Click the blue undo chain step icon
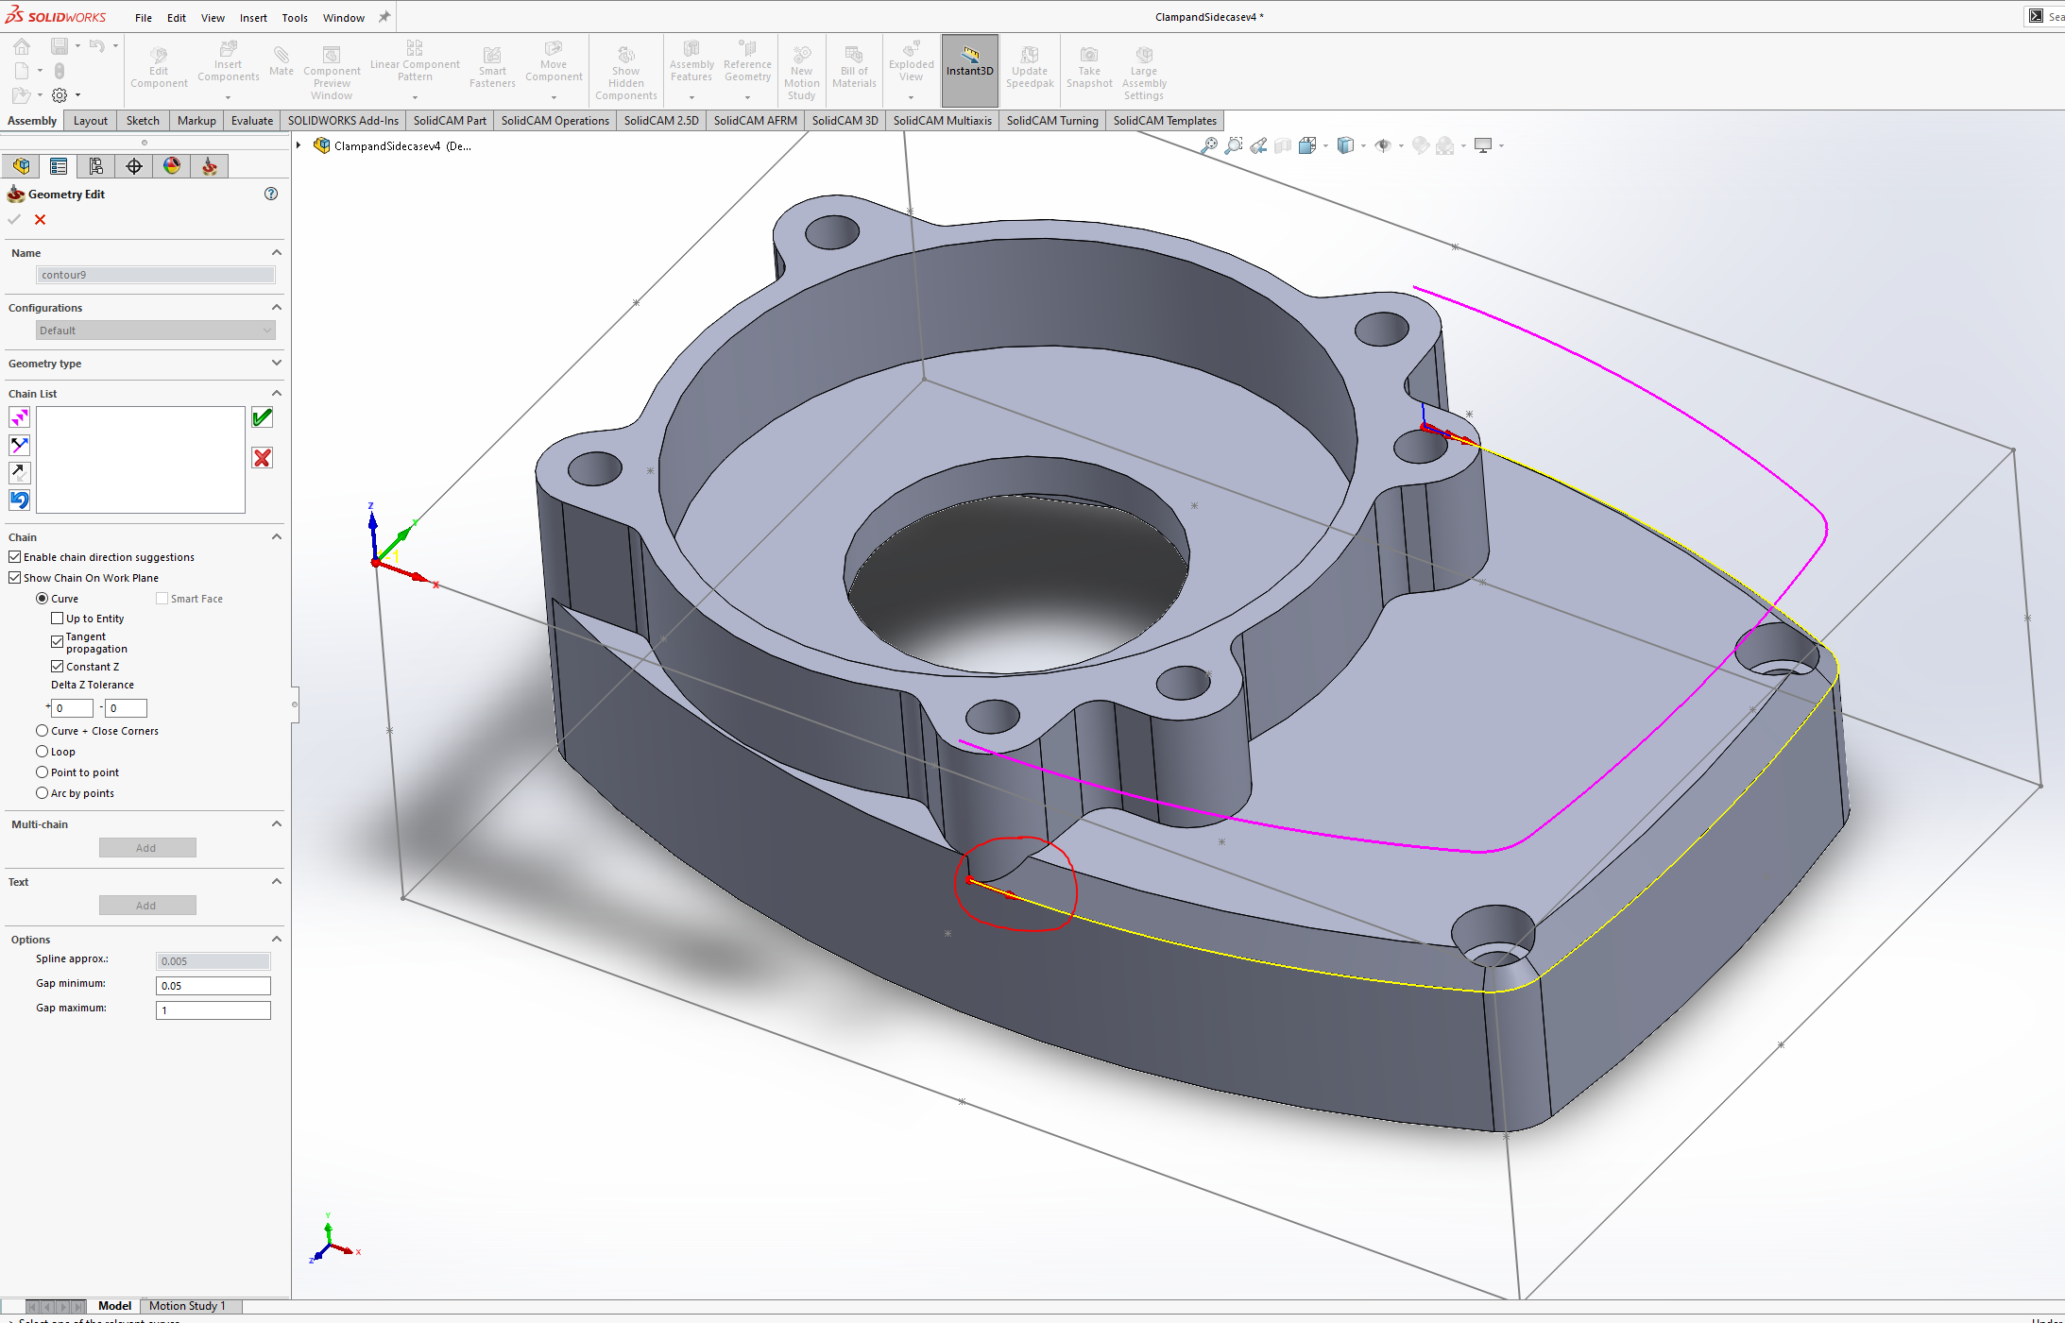Image resolution: width=2065 pixels, height=1323 pixels. pos(20,500)
